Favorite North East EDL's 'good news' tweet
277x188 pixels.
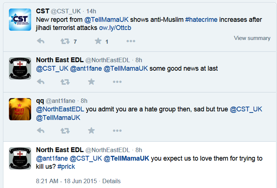(91, 82)
